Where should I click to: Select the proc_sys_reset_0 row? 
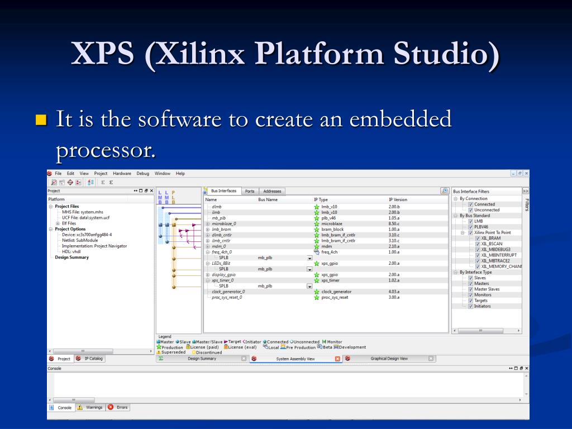pos(326,298)
